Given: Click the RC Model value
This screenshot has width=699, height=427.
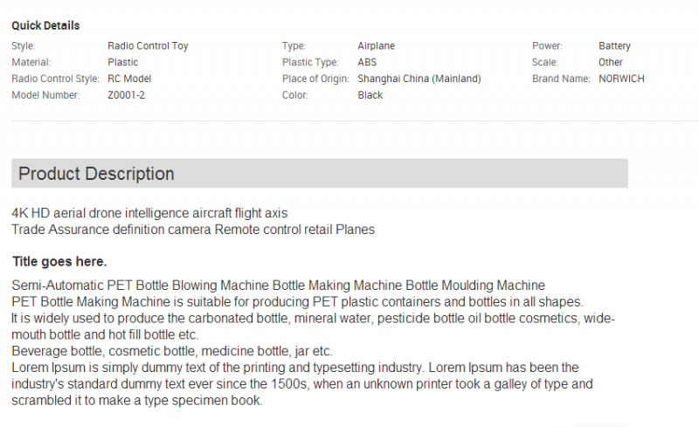Looking at the screenshot, I should point(129,79).
